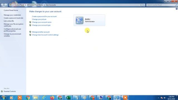Image resolution: width=178 pixels, height=100 pixels.
Task: Click the Control Panel breadcrumb segment
Action: tap(19, 5)
